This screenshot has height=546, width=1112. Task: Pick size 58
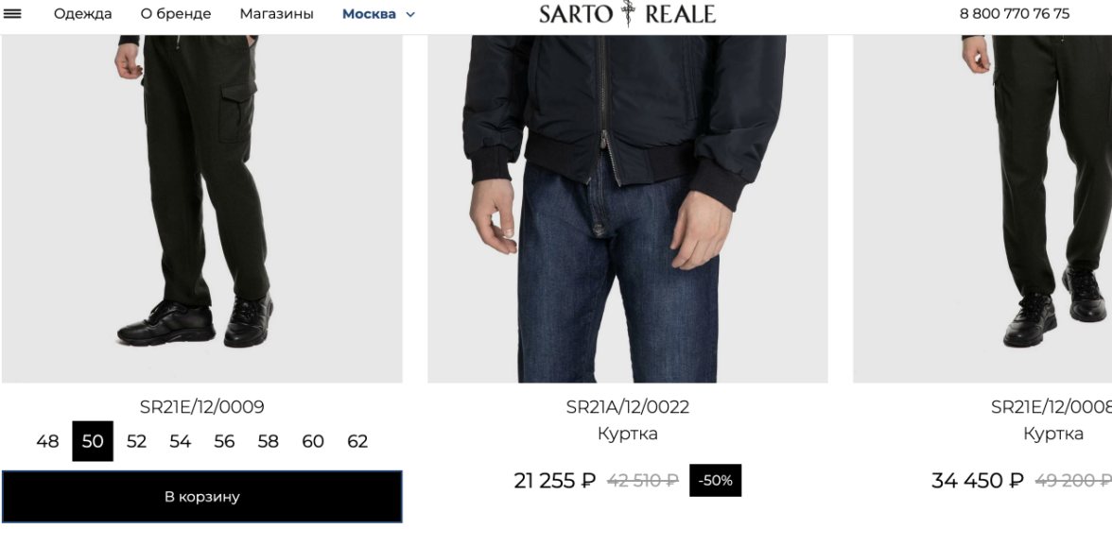[x=269, y=441]
